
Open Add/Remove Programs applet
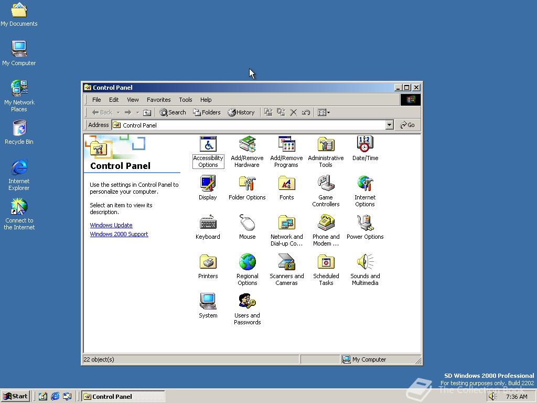[287, 152]
